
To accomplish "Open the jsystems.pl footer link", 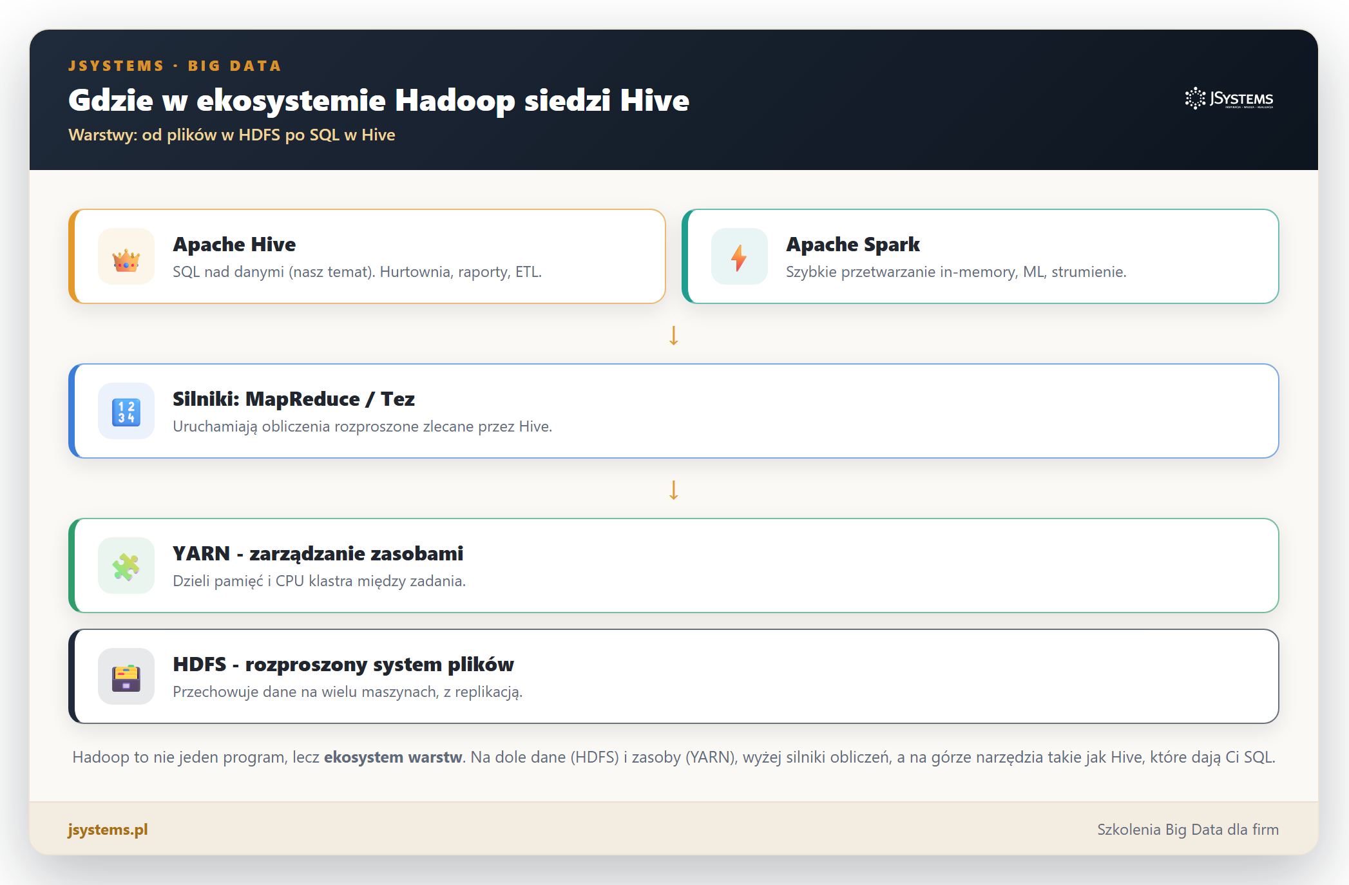I will pyautogui.click(x=108, y=830).
